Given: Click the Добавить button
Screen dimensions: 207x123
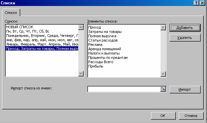Looking at the screenshot, I should [x=185, y=28].
